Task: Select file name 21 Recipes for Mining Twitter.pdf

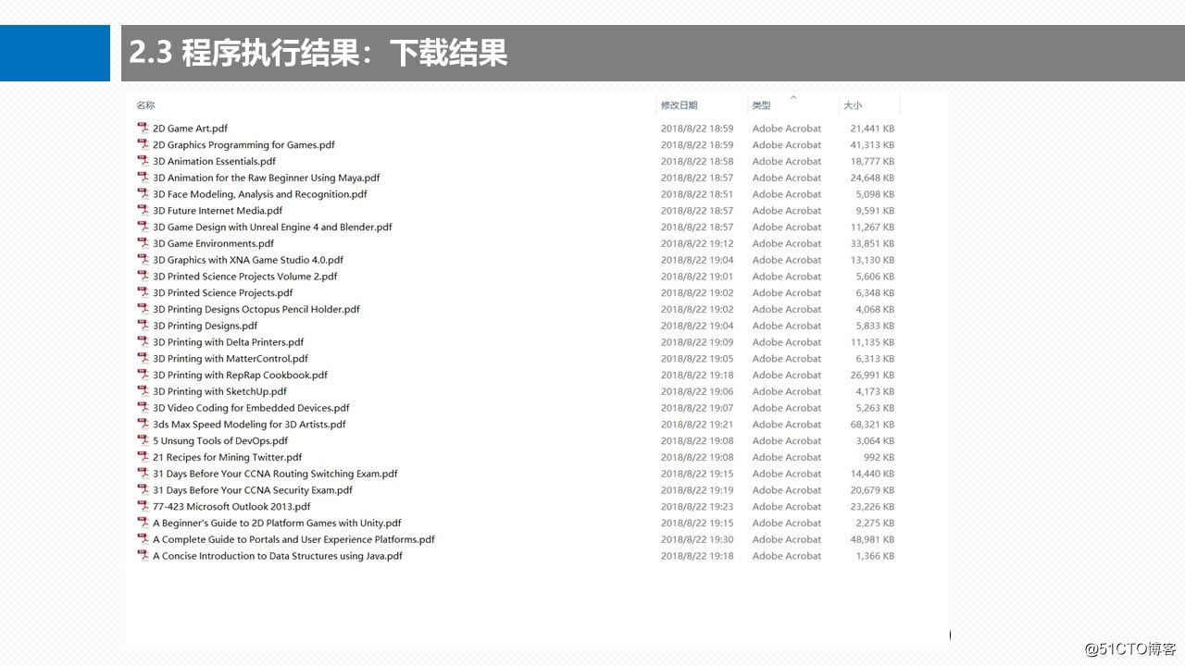Action: point(227,457)
